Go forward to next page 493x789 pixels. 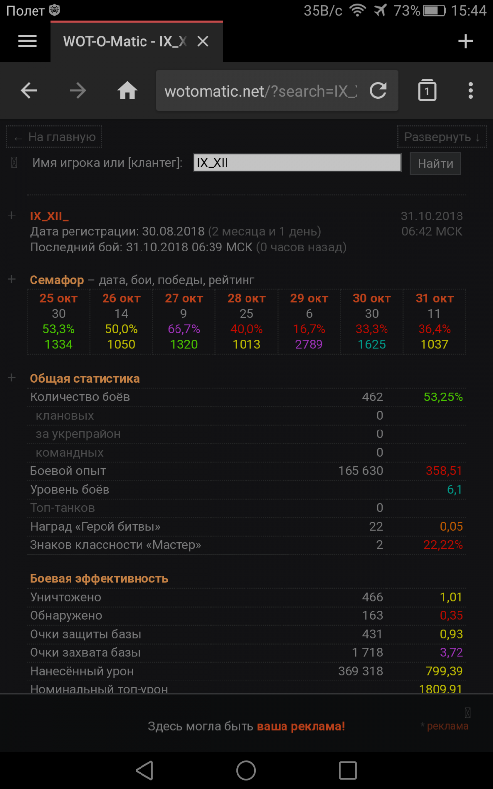tap(78, 91)
